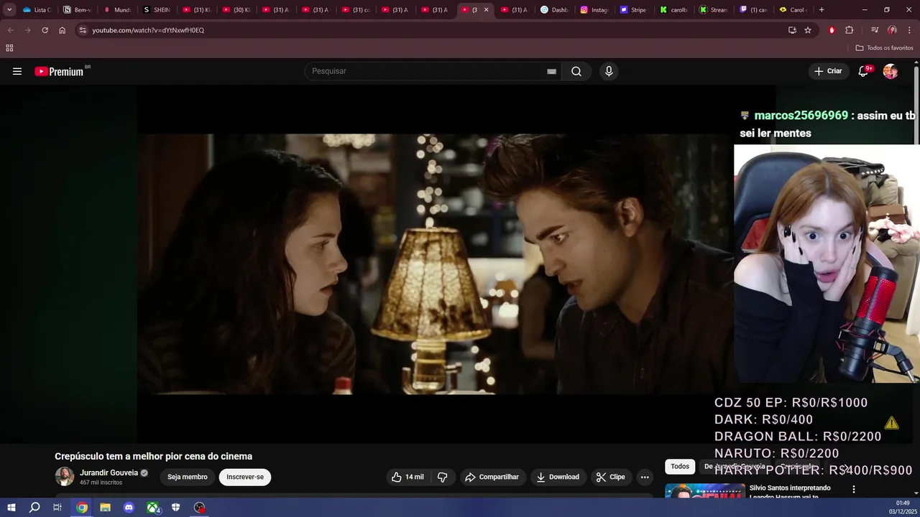Open Chrome profile avatar

(892, 30)
